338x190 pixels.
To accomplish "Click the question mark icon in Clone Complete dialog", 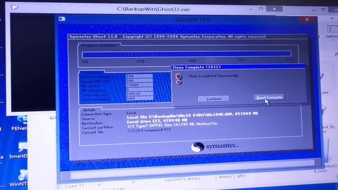I will (179, 79).
